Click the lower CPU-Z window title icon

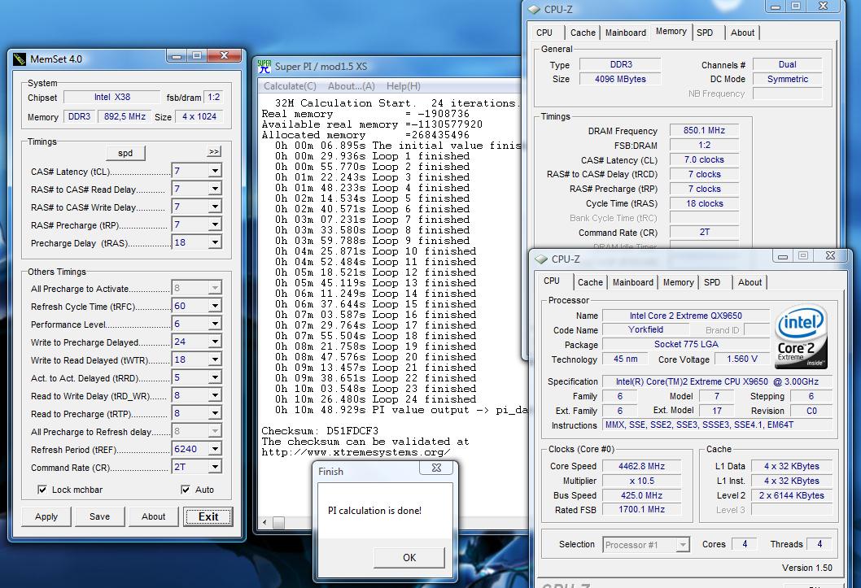click(x=541, y=259)
